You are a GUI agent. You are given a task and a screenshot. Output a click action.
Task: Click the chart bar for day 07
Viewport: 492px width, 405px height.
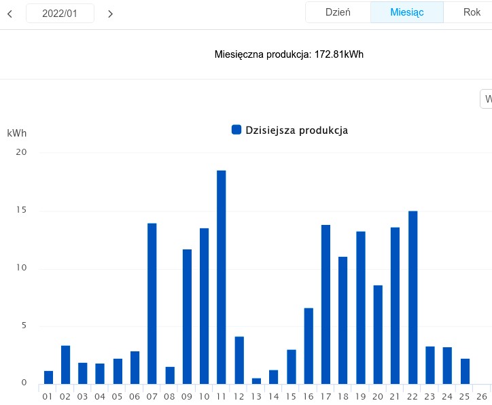coord(152,304)
